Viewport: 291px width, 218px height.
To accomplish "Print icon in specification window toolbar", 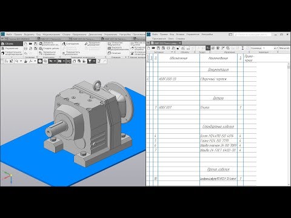I will pyautogui.click(x=168, y=48).
